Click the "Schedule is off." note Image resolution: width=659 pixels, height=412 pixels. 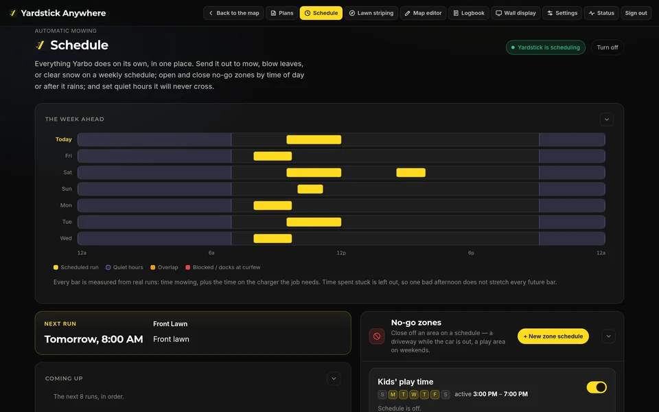(x=400, y=408)
